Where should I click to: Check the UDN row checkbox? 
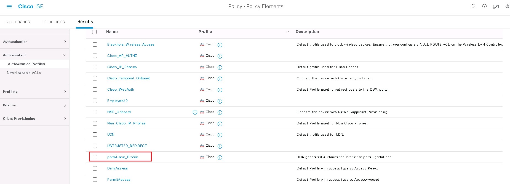pos(95,135)
